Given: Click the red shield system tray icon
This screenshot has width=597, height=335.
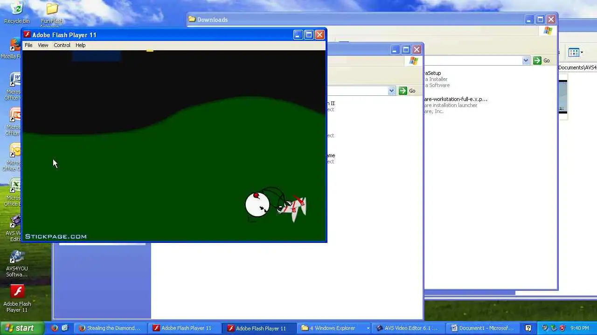Looking at the screenshot, I should pos(562,328).
